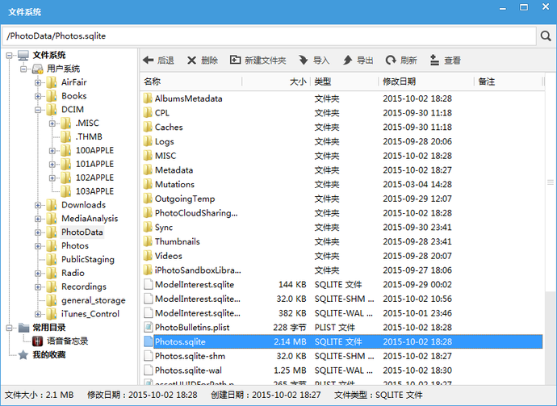
Task: Select Downloads folder in tree
Action: [x=83, y=205]
